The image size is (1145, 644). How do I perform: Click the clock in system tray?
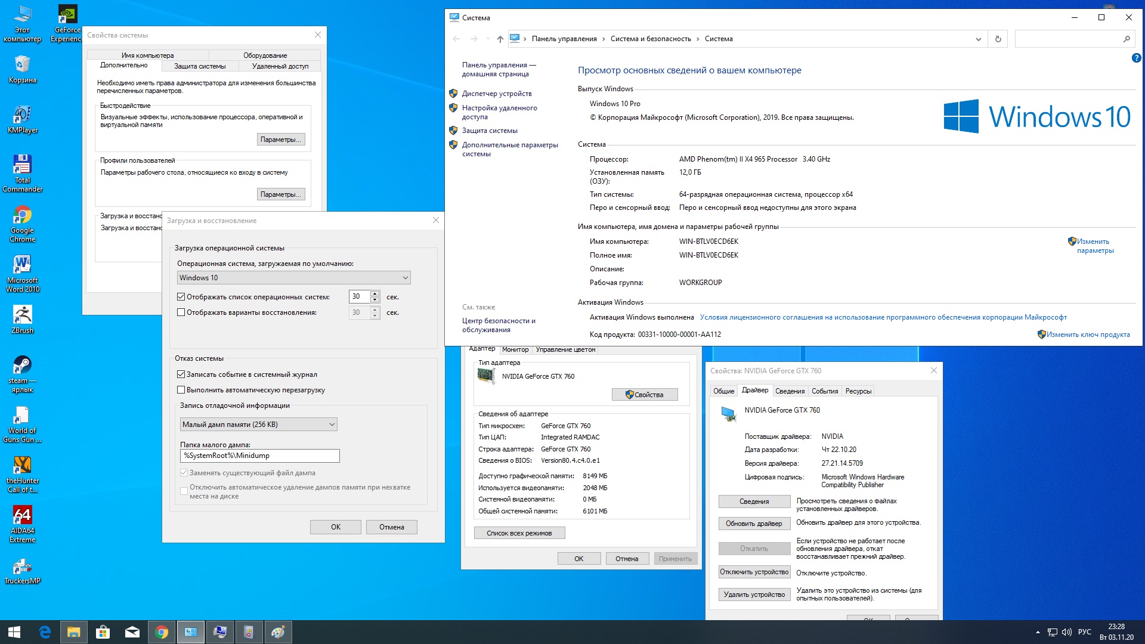coord(1116,632)
